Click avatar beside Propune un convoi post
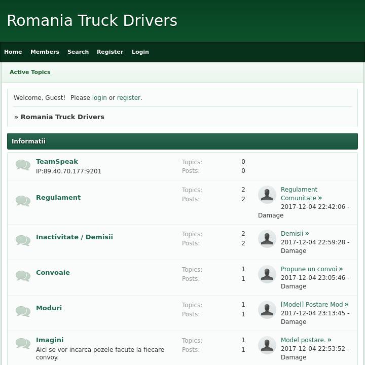The image size is (365, 365). pyautogui.click(x=267, y=274)
